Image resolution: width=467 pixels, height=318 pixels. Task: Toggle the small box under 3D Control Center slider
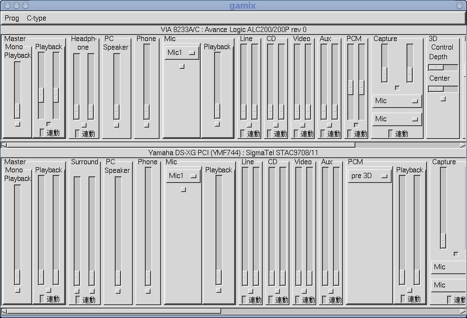(443, 98)
